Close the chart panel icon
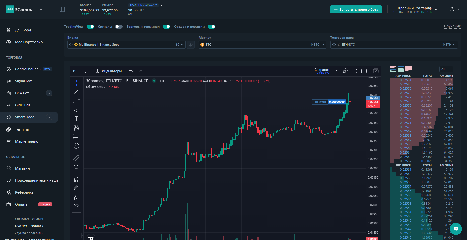 (376, 71)
